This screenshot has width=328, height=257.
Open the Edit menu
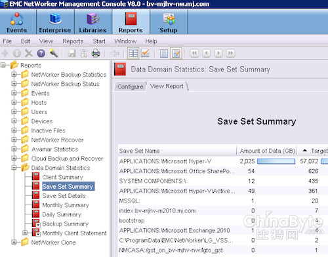point(26,41)
